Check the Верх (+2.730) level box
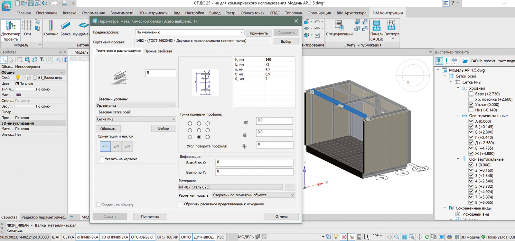 pos(471,94)
